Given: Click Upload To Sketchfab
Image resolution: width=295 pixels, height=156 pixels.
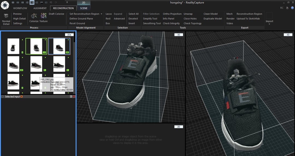Looking at the screenshot, I should click(248, 19).
